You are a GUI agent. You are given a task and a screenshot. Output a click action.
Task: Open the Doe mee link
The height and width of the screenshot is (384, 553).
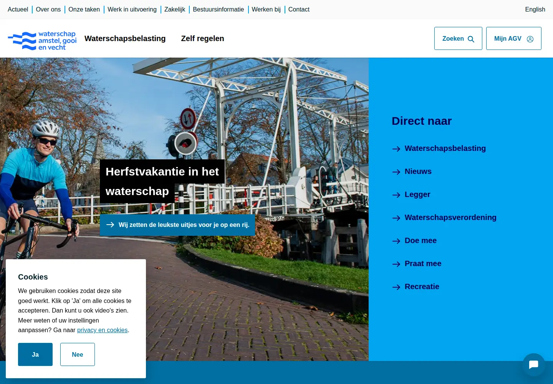[421, 240]
